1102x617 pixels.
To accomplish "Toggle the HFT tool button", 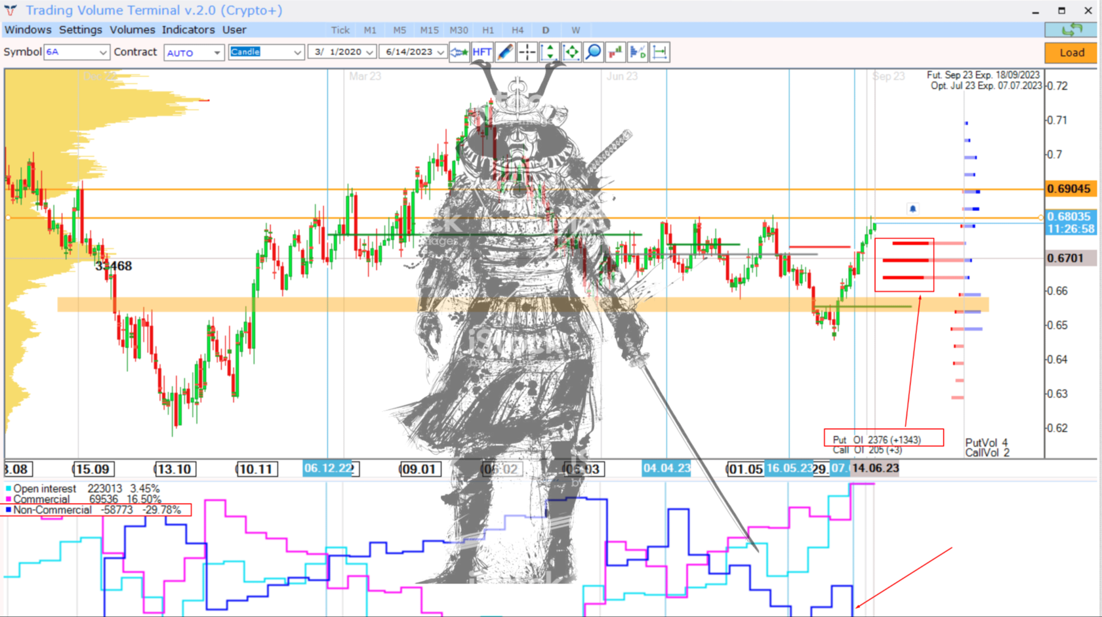I will [482, 52].
